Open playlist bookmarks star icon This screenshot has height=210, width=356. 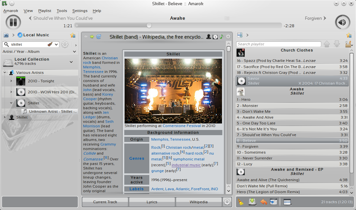(x=349, y=35)
